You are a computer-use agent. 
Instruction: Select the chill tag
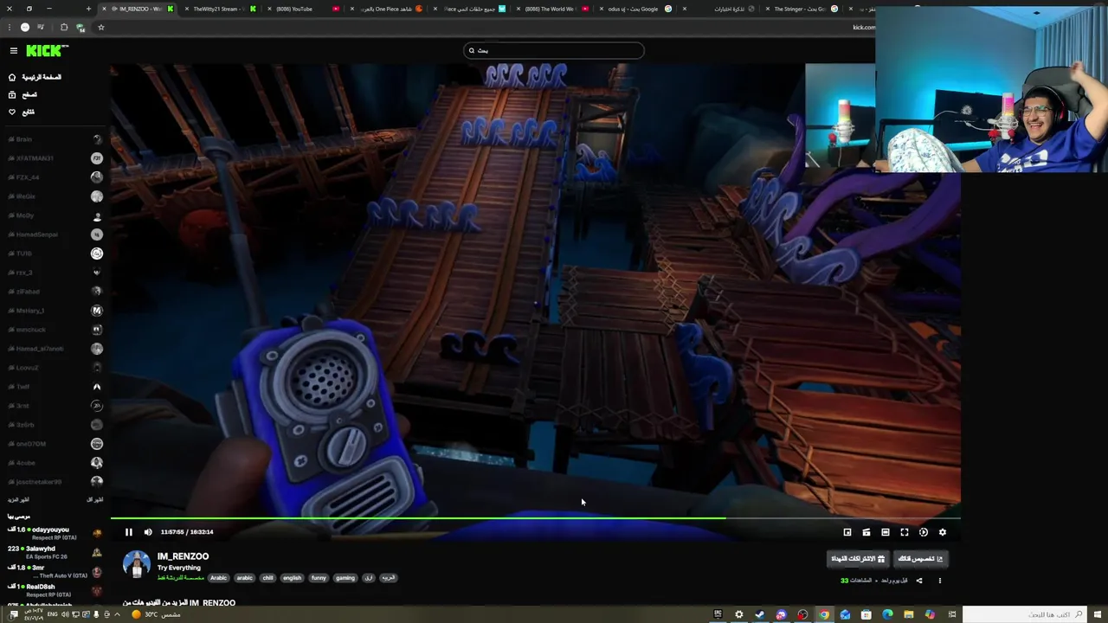(x=267, y=578)
